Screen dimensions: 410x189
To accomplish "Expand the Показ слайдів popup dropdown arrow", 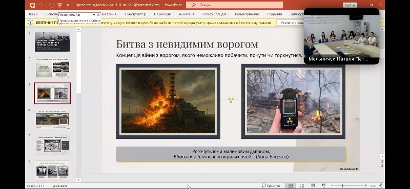I will point(94,15).
